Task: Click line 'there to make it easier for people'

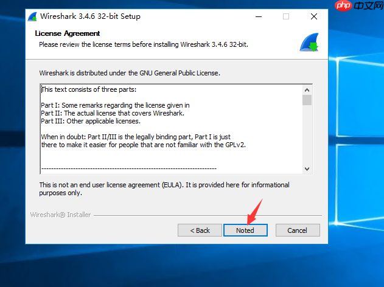Action: point(143,145)
